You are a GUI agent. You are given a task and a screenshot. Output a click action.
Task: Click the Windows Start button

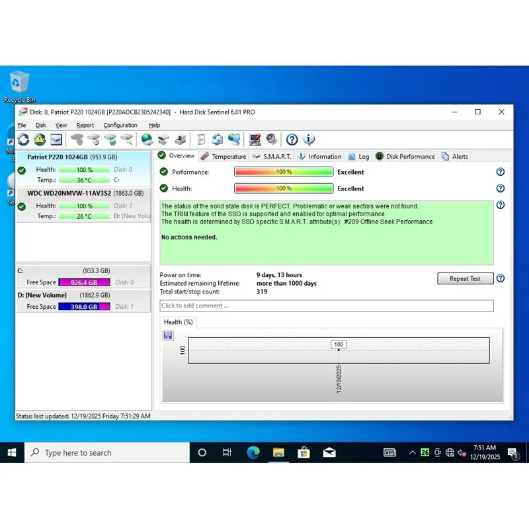(12, 452)
